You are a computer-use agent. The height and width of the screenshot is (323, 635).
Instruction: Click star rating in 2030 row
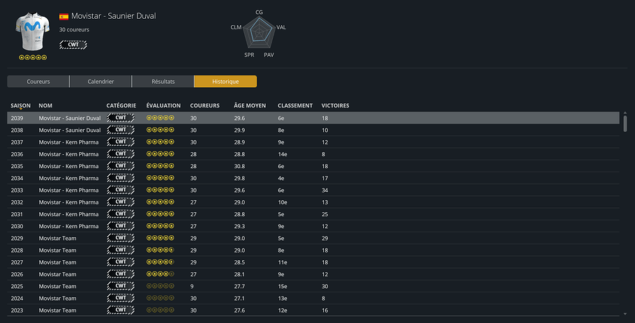(160, 226)
